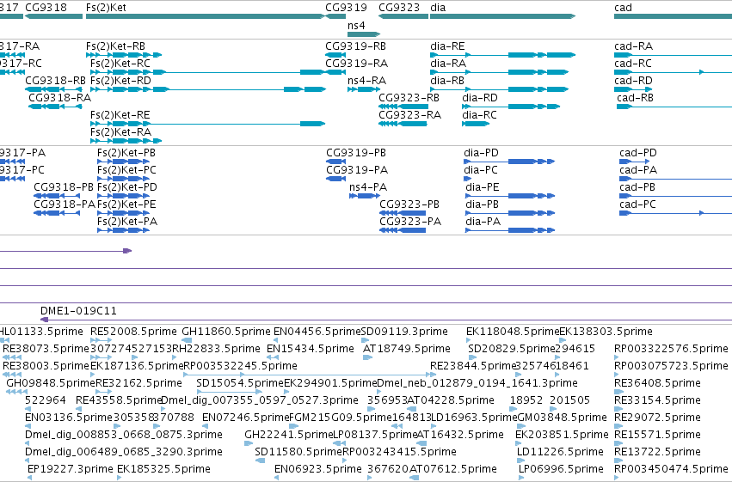The image size is (732, 482).
Task: Click the cad-PD protein label
Action: click(x=638, y=153)
